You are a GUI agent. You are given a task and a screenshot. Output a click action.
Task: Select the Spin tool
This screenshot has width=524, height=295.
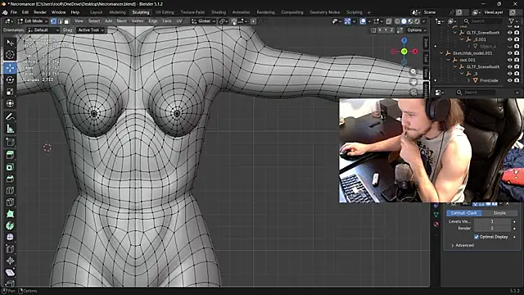pyautogui.click(x=11, y=225)
